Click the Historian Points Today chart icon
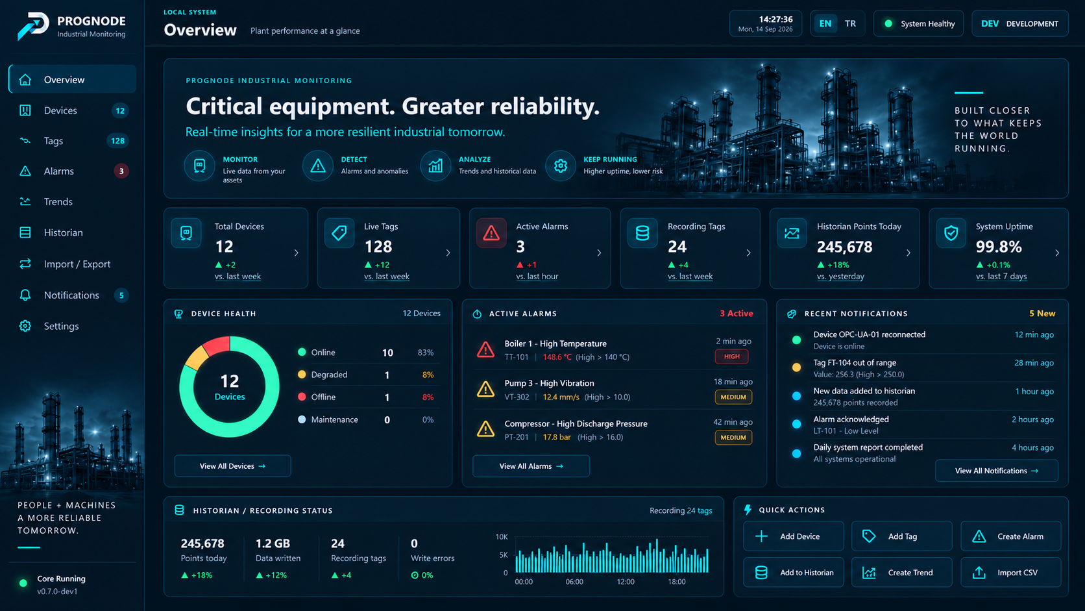 [792, 233]
